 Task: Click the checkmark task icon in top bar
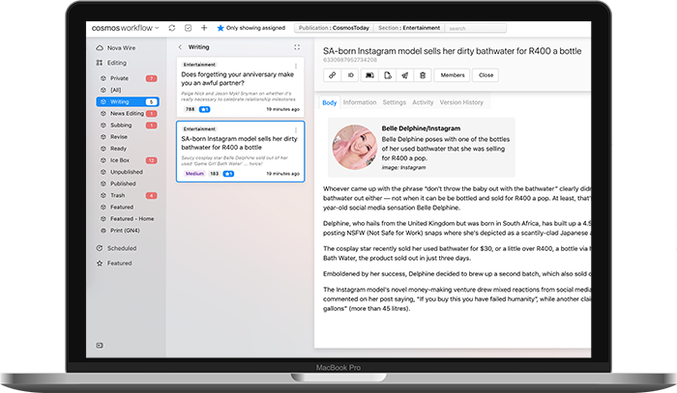[188, 28]
